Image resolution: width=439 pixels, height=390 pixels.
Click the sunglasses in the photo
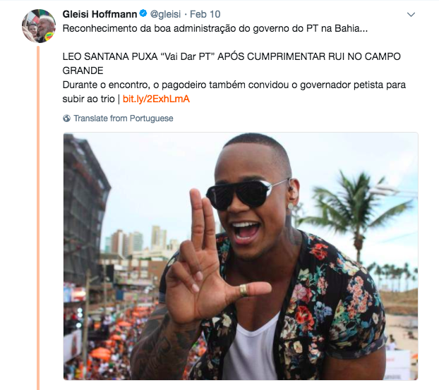coord(245,194)
